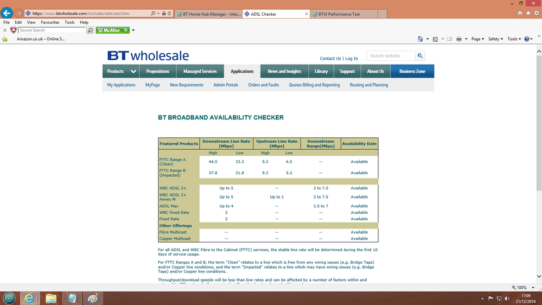Click the website search magnifier icon
Screen dimensions: 542x305
pos(420,56)
